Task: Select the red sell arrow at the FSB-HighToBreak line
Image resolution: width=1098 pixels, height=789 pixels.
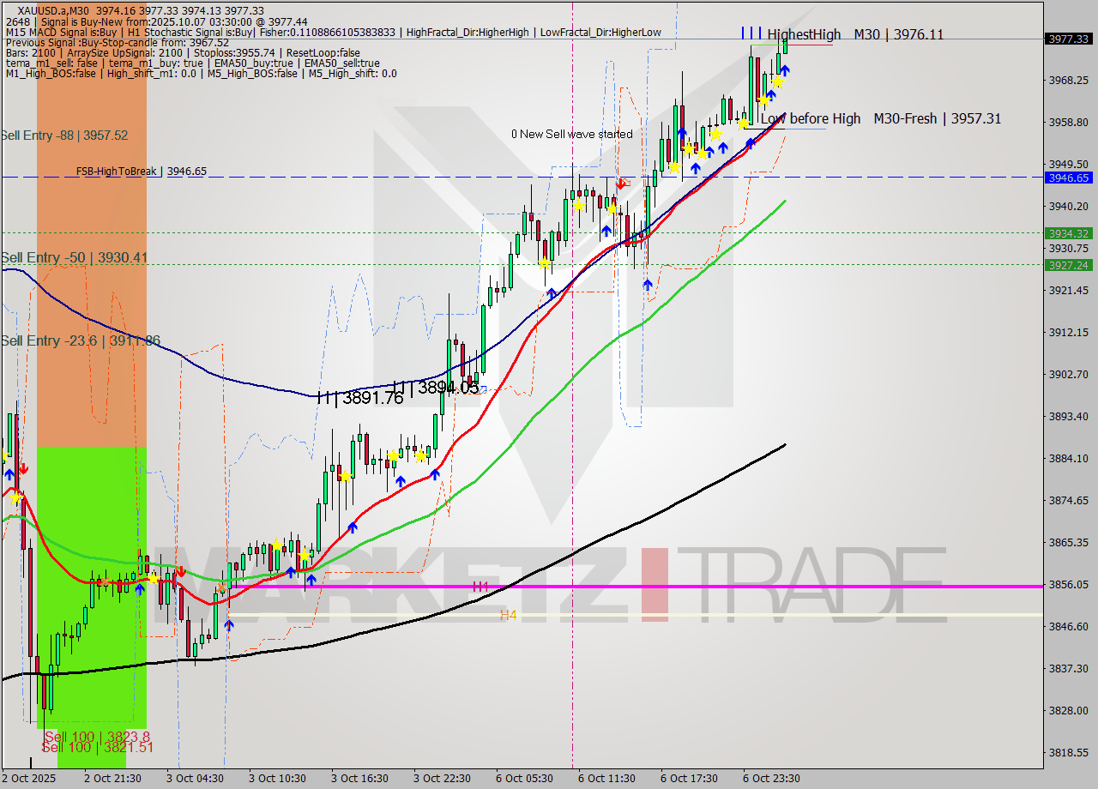Action: tap(620, 183)
